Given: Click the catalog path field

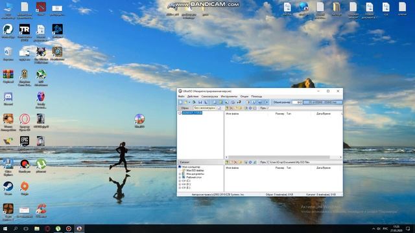Looking at the screenshot, I should pos(300,162).
